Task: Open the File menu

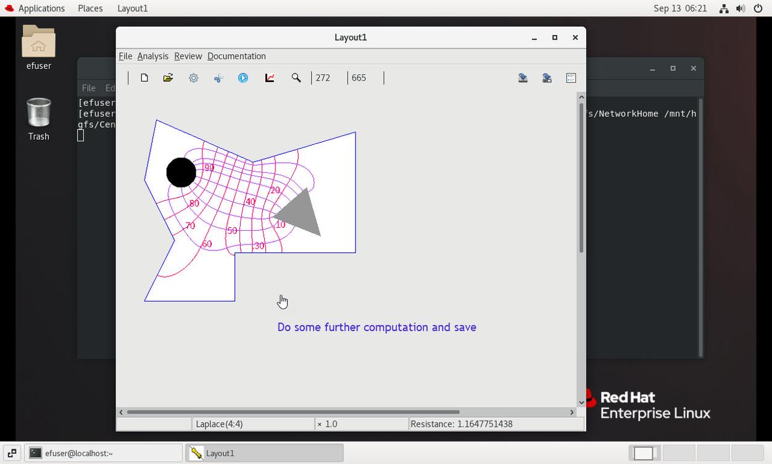Action: [125, 56]
